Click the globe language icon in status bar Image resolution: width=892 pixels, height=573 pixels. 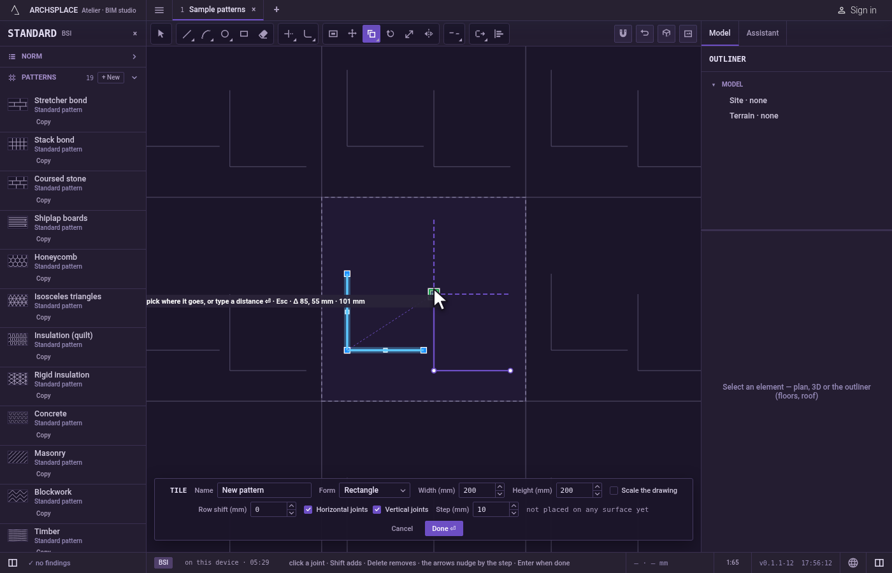[853, 563]
